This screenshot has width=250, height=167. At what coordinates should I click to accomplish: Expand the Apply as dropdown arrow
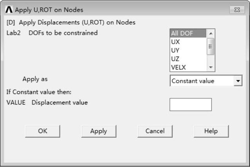238,81
